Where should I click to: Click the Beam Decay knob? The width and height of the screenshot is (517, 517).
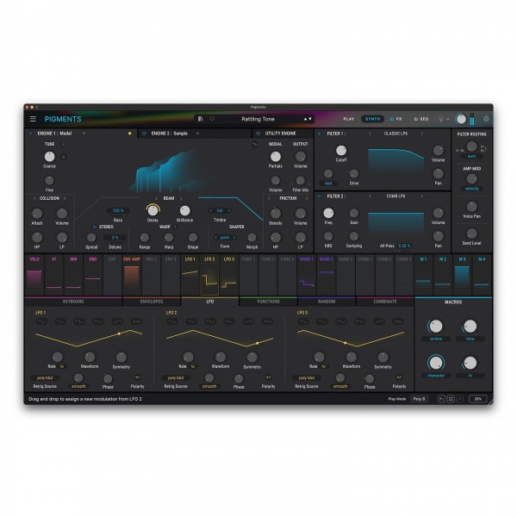pos(153,210)
